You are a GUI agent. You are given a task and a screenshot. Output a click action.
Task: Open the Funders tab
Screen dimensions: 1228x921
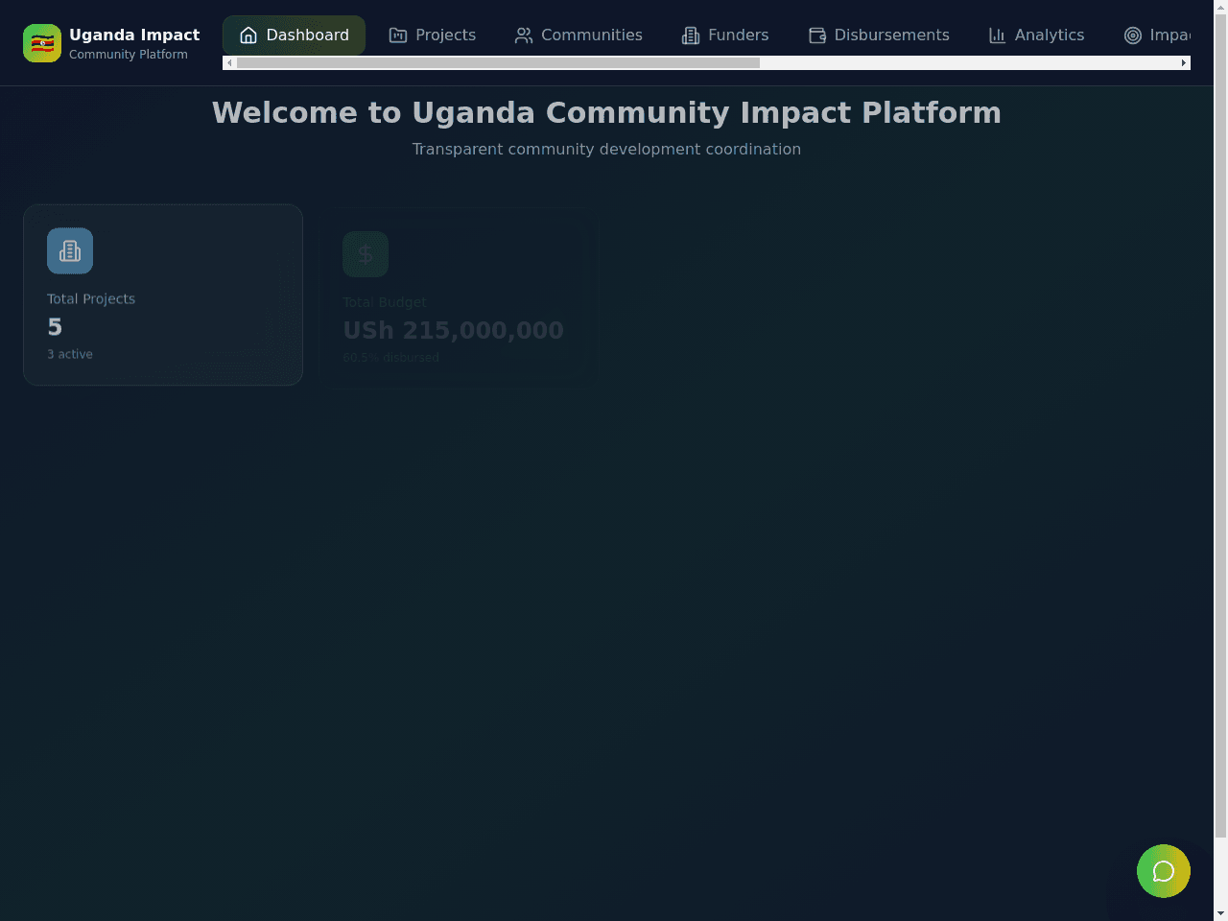tap(725, 35)
